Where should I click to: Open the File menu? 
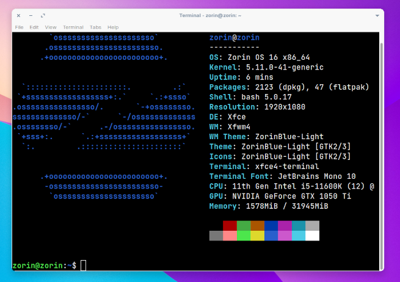pos(19,27)
